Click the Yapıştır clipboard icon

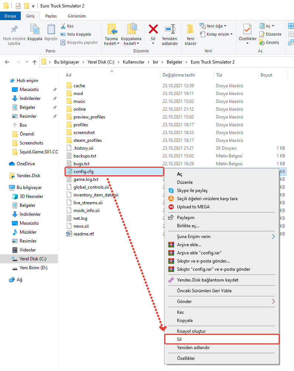[51, 29]
